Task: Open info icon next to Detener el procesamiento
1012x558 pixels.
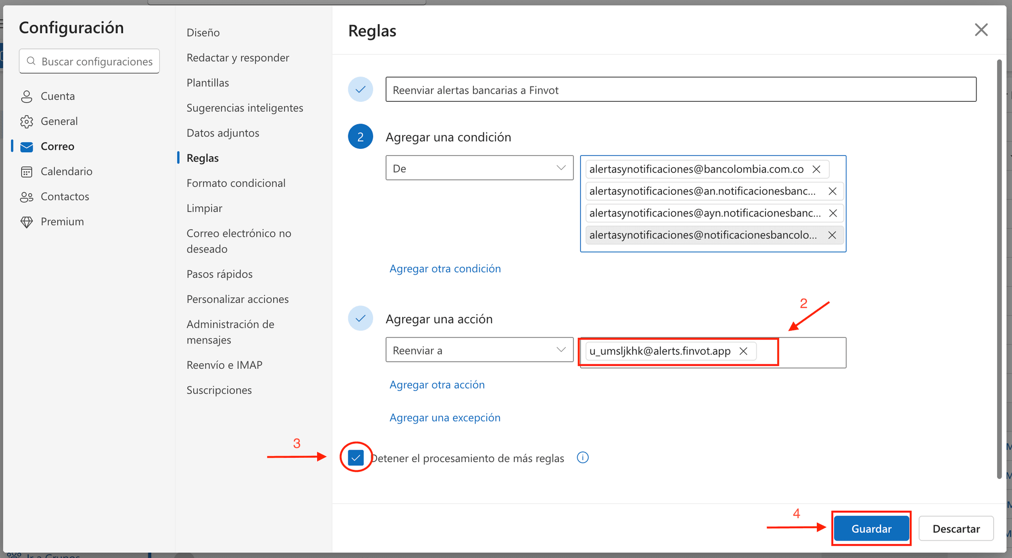Action: click(x=583, y=458)
